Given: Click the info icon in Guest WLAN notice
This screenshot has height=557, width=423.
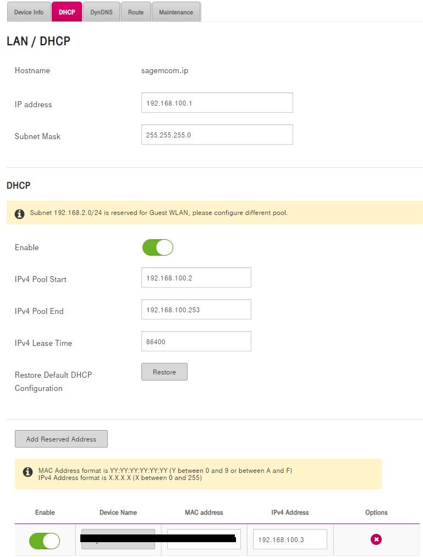Looking at the screenshot, I should click(x=20, y=213).
